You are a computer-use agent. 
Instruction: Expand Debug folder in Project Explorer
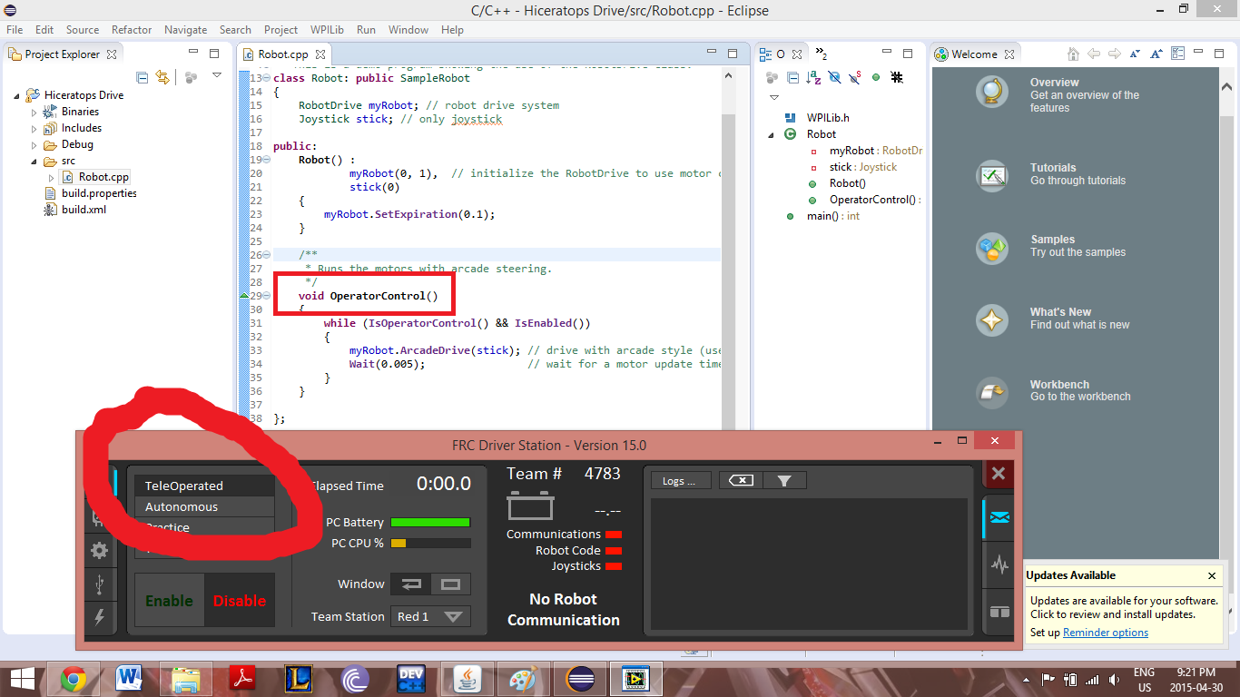coord(34,144)
